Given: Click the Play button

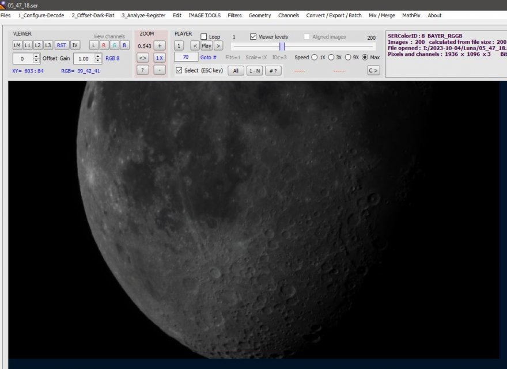Looking at the screenshot, I should tap(206, 46).
